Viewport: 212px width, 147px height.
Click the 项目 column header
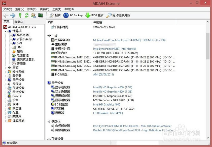69,22
